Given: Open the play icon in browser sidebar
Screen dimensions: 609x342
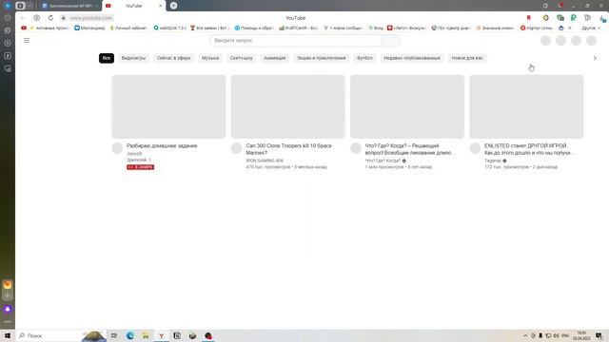Looking at the screenshot, I should 8,43.
